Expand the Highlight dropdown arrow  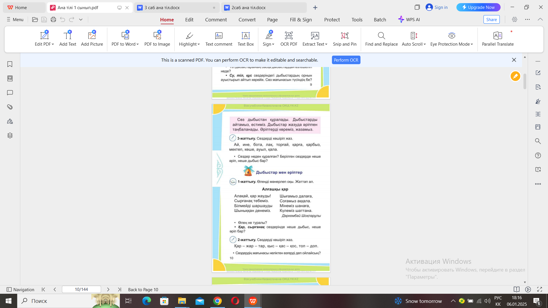[199, 44]
